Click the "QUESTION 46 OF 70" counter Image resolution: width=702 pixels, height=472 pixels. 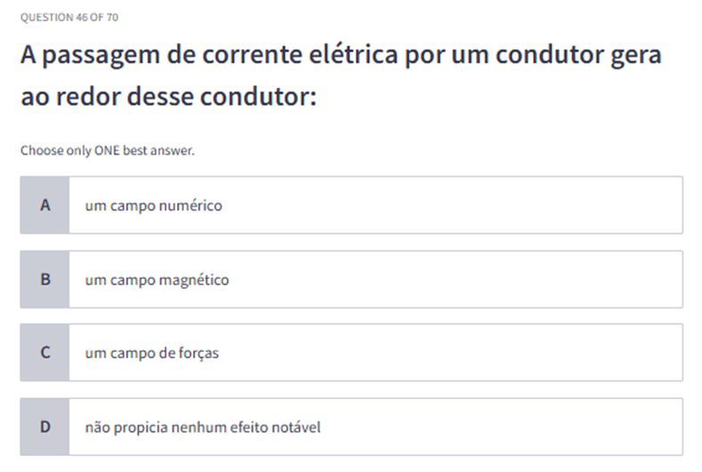click(x=69, y=17)
